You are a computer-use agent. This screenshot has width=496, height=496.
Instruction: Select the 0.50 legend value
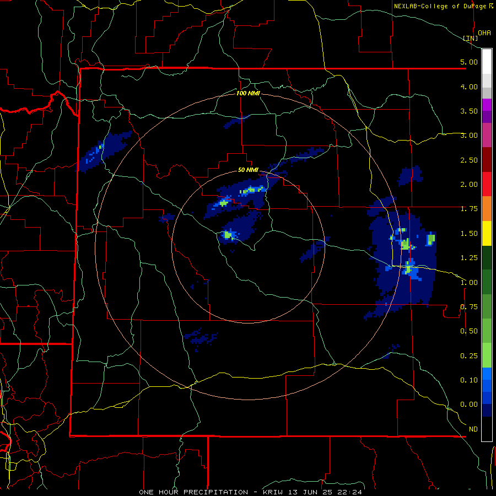469,331
